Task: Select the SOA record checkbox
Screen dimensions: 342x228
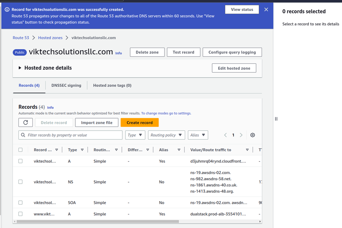Action: coord(20,203)
